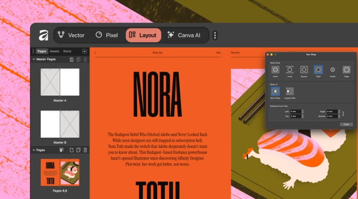358x199 pixels.
Task: Set wrap style to None
Action: (x=275, y=70)
